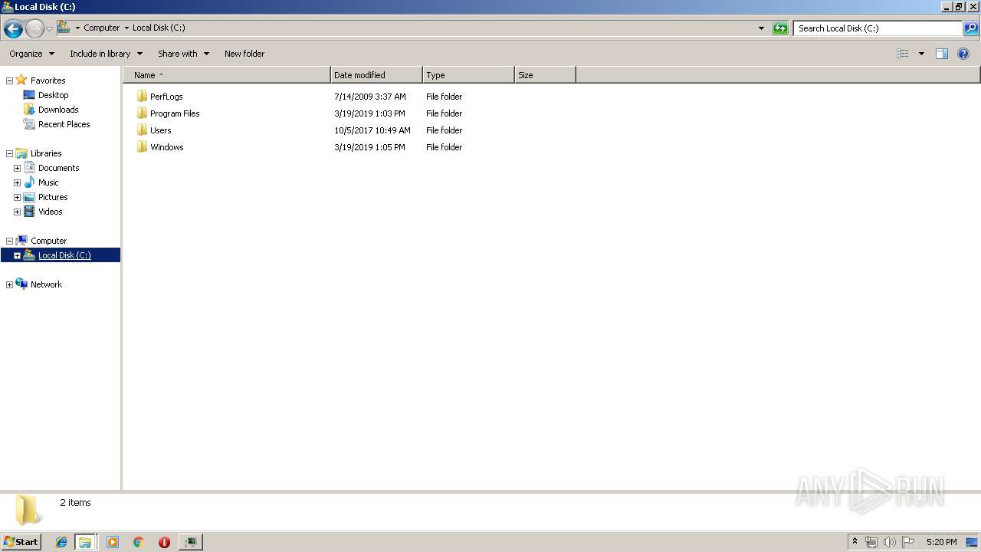This screenshot has width=981, height=552.
Task: Expand the Videos library
Action: click(17, 212)
